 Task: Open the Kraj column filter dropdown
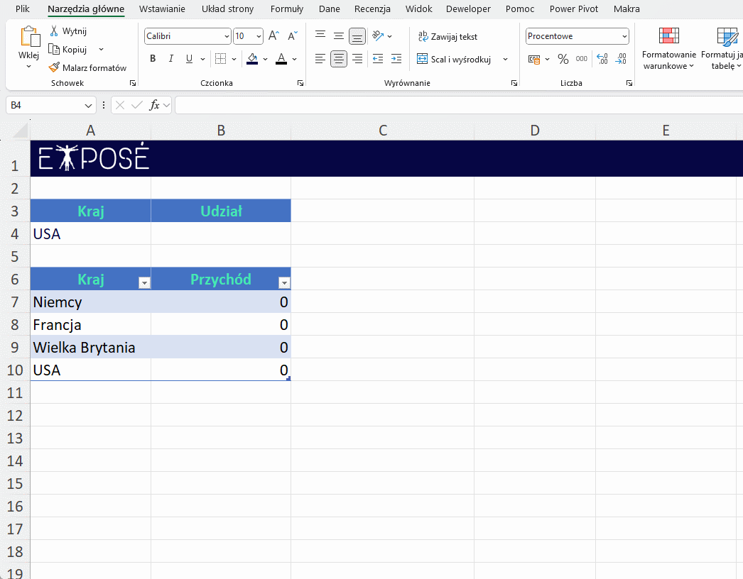144,283
